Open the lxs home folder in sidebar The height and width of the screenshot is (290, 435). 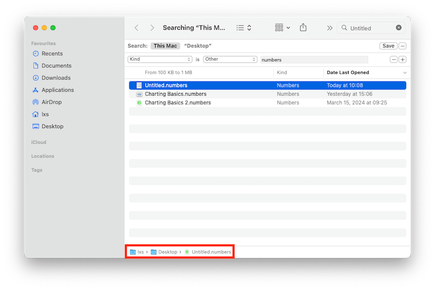tap(45, 114)
